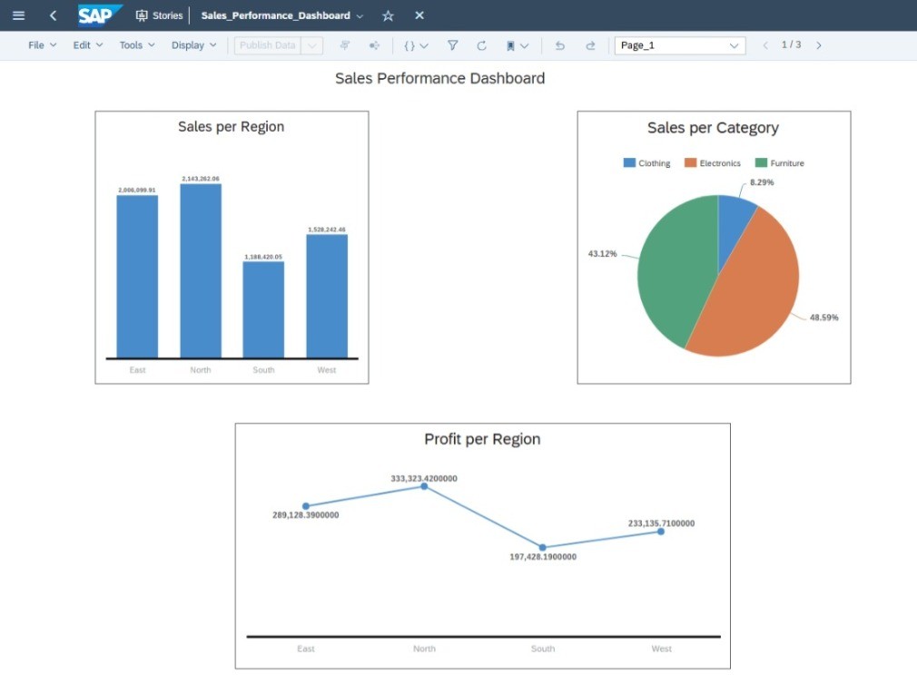This screenshot has height=694, width=917.
Task: Click the North data point on profit line
Action: [x=424, y=486]
